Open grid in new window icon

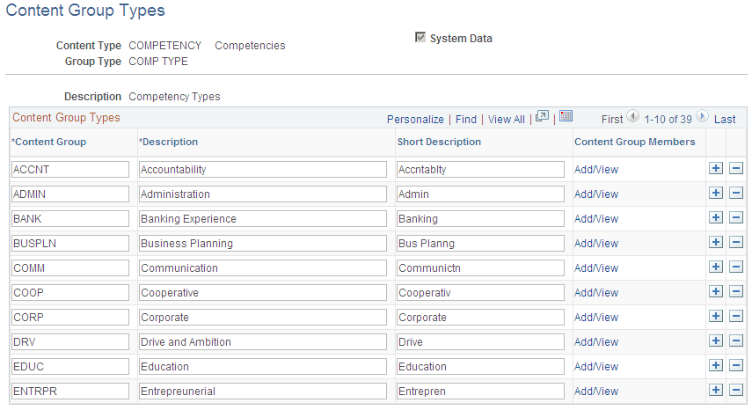(542, 117)
